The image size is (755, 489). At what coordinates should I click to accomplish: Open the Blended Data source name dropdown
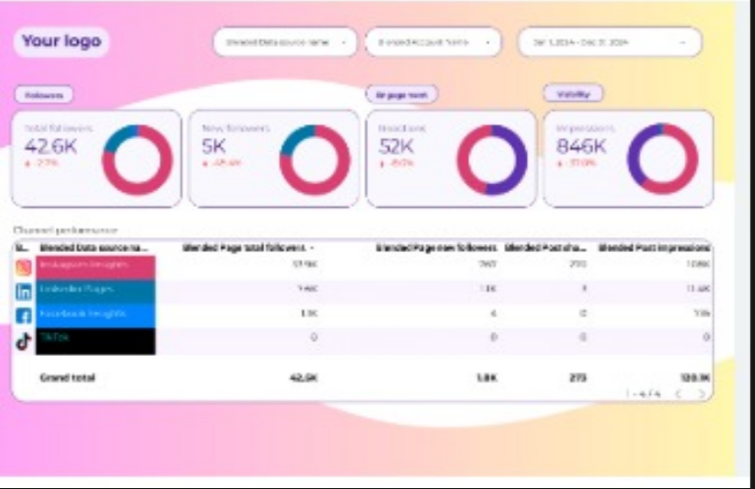pos(285,42)
